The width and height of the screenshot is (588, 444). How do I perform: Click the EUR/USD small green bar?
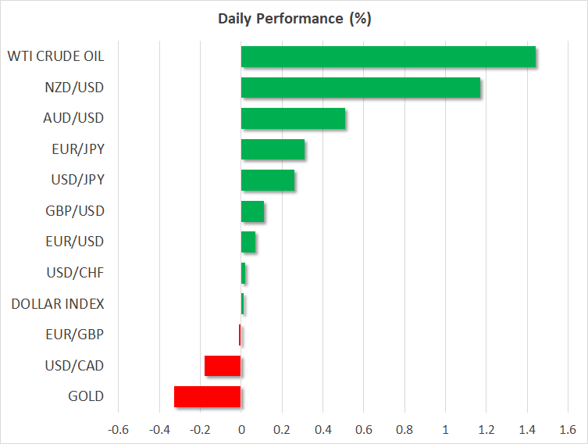pos(248,242)
